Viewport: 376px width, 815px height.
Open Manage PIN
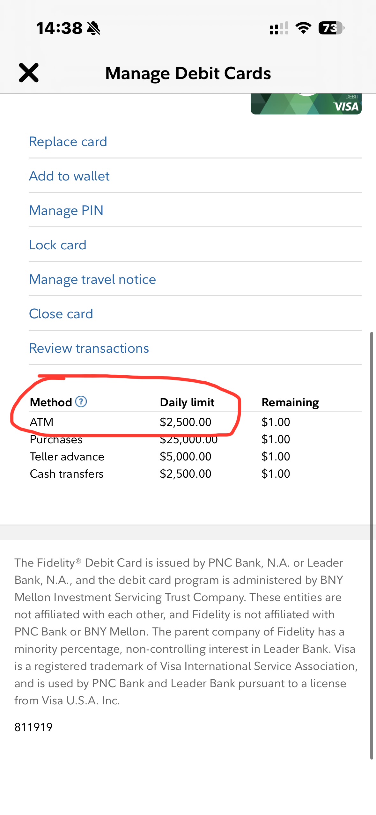66,210
